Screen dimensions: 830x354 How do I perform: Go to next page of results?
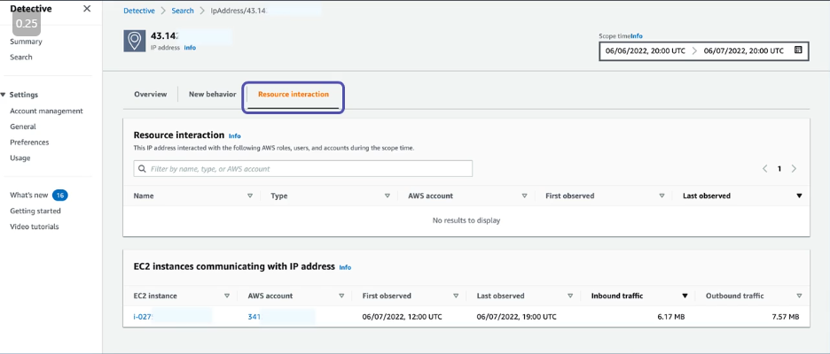[x=794, y=169]
